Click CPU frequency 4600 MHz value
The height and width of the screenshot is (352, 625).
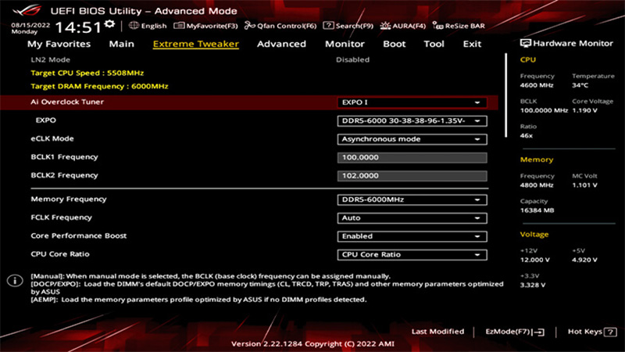pos(537,85)
